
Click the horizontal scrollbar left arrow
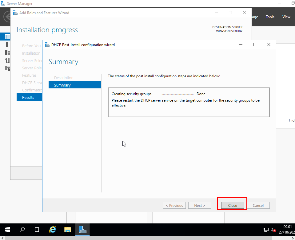(x=2, y=238)
